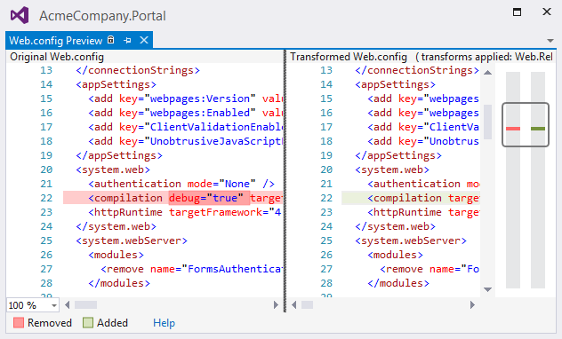Image resolution: width=562 pixels, height=339 pixels.
Task: Click the Help link
Action: point(165,323)
